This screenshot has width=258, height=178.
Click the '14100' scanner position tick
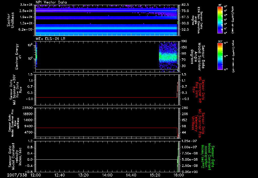(x=27, y=120)
